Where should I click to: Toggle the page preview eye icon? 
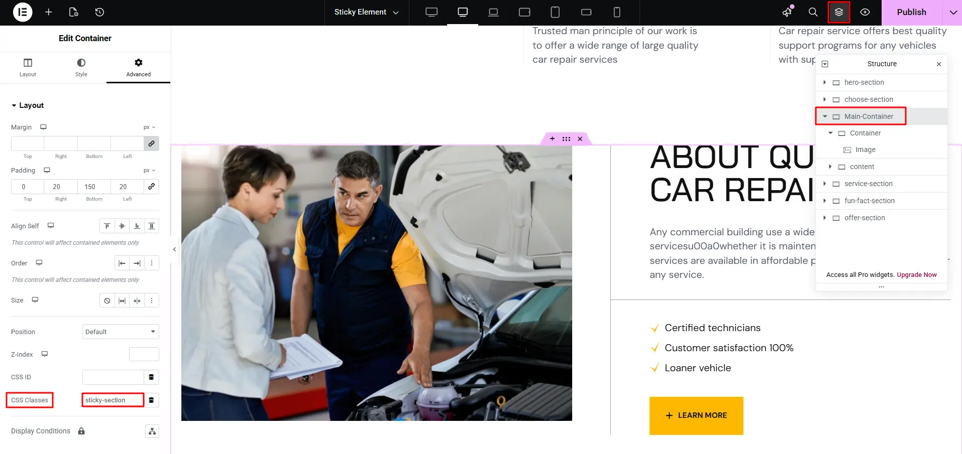865,12
